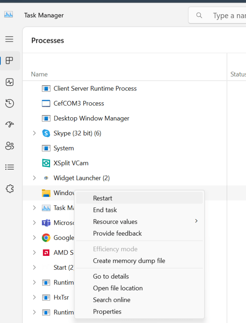246x323 pixels.
Task: Select Create memory dump file
Action: pyautogui.click(x=140, y=261)
